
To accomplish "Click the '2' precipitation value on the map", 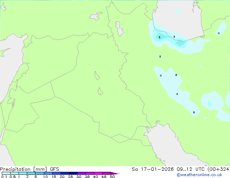I will pos(160,37).
